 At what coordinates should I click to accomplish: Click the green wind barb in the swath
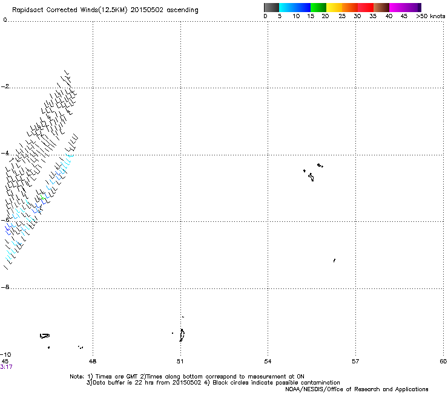point(43,197)
